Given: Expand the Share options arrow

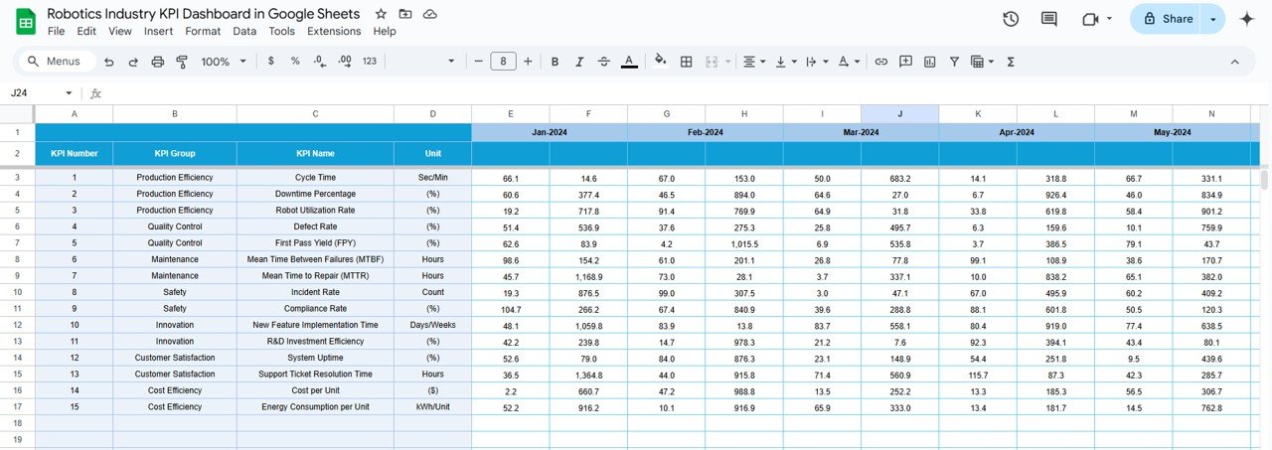Looking at the screenshot, I should click(1212, 19).
